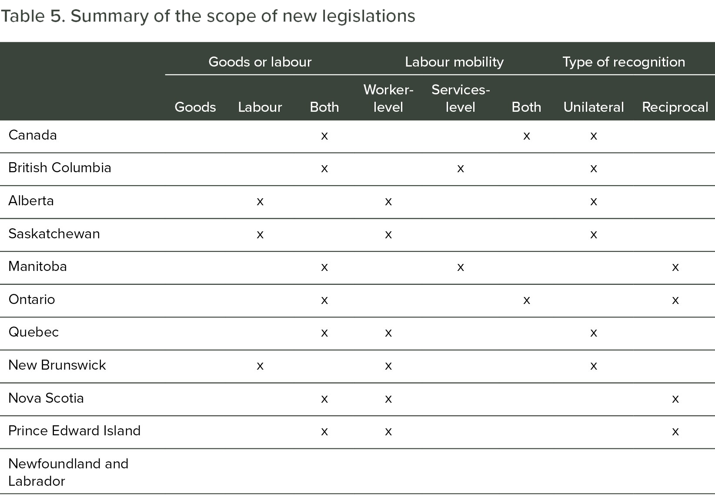
Task: Click the 'Services-level' column header
Action: tap(460, 98)
